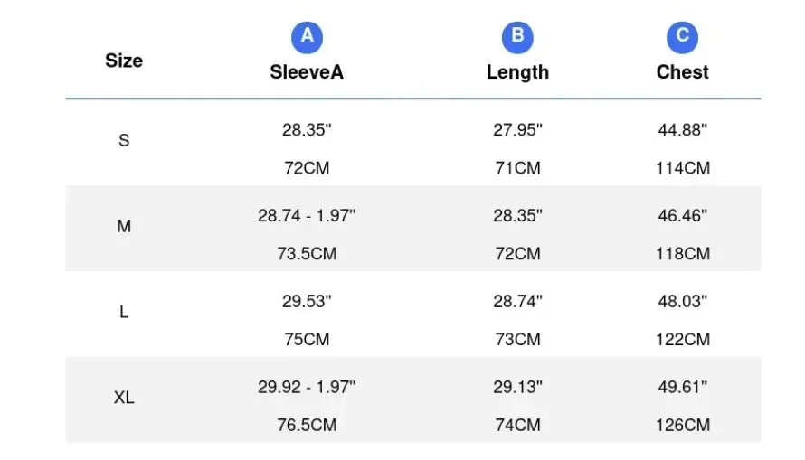Select the Length column header
The height and width of the screenshot is (460, 805).
point(517,72)
